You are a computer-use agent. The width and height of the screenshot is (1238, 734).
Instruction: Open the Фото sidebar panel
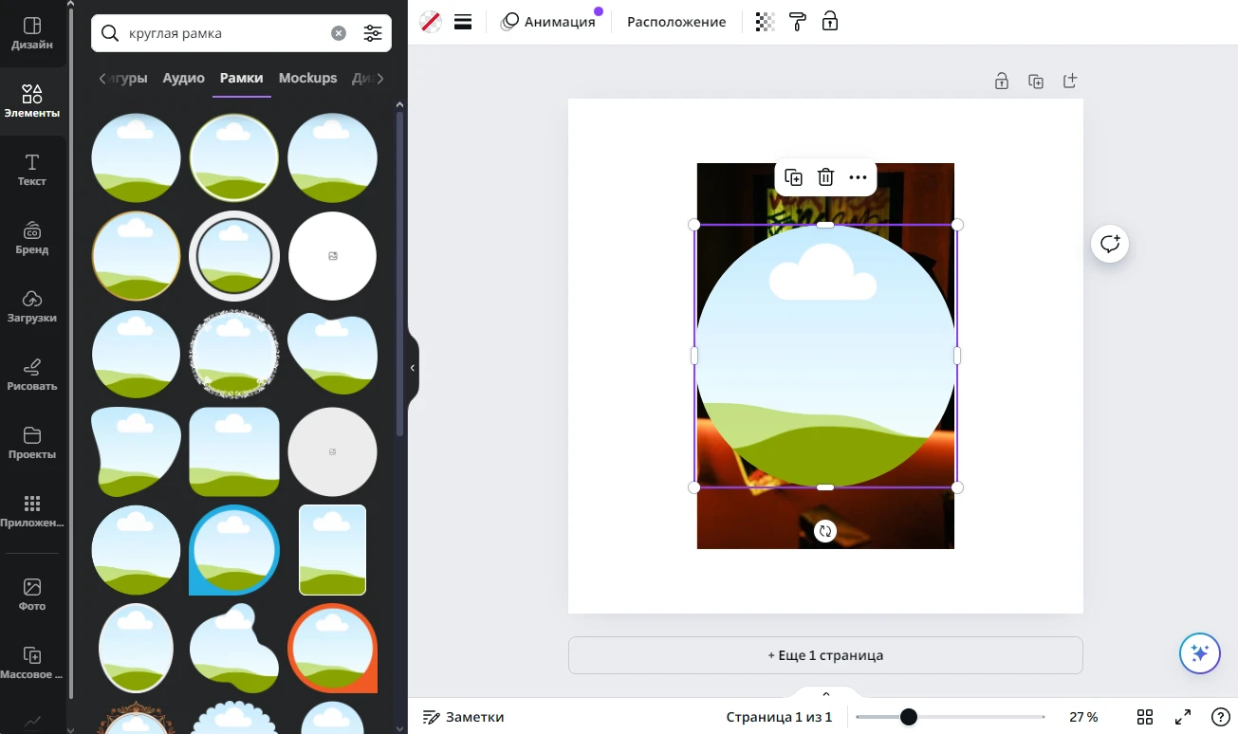point(32,595)
